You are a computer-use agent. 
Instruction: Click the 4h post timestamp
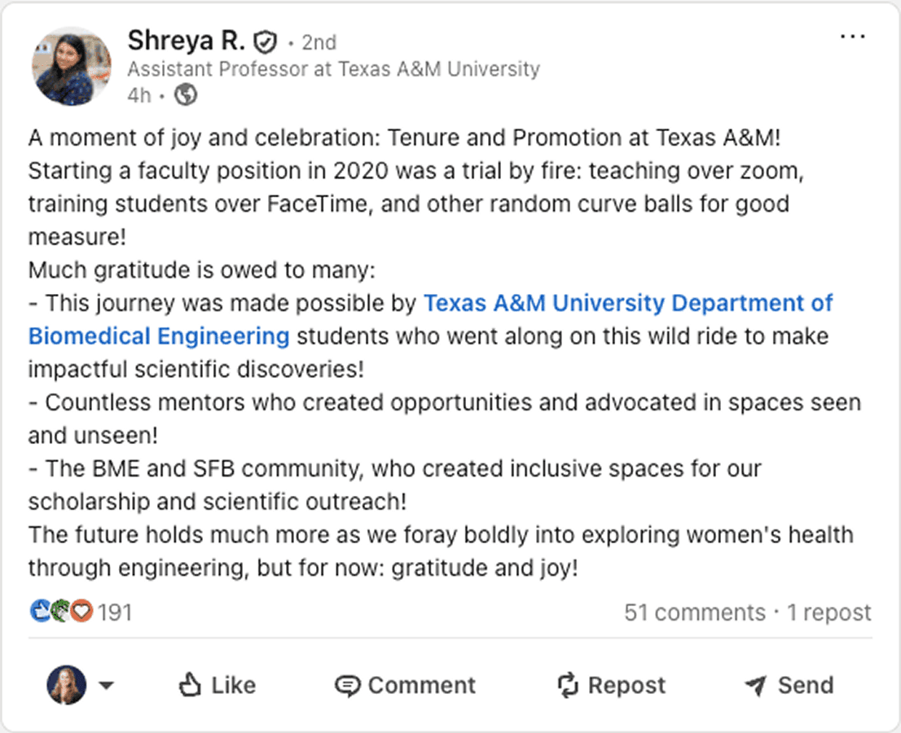pyautogui.click(x=139, y=94)
